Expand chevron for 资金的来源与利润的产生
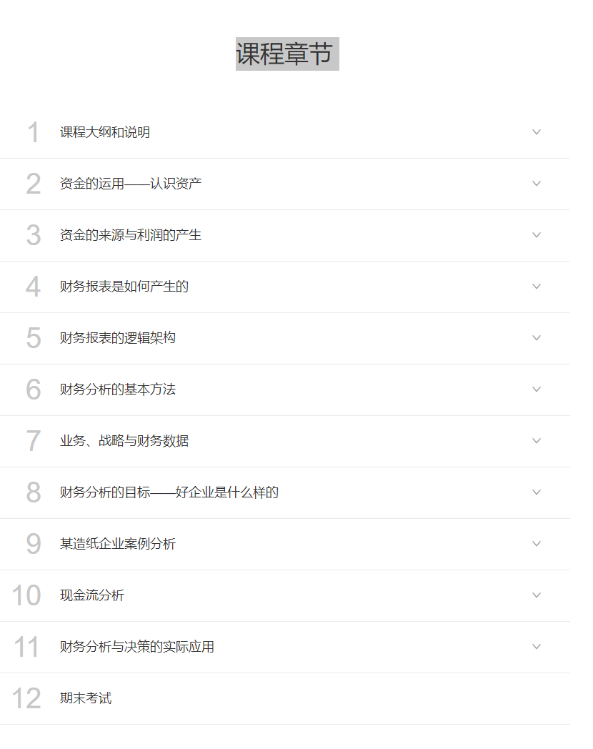This screenshot has height=749, width=593. pyautogui.click(x=536, y=235)
